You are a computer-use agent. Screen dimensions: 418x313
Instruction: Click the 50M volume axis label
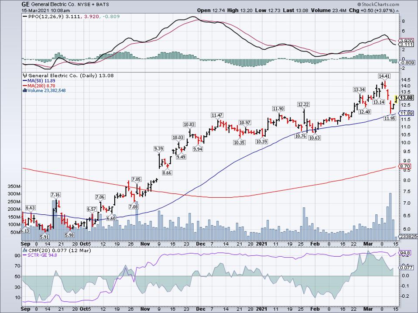tap(15, 232)
